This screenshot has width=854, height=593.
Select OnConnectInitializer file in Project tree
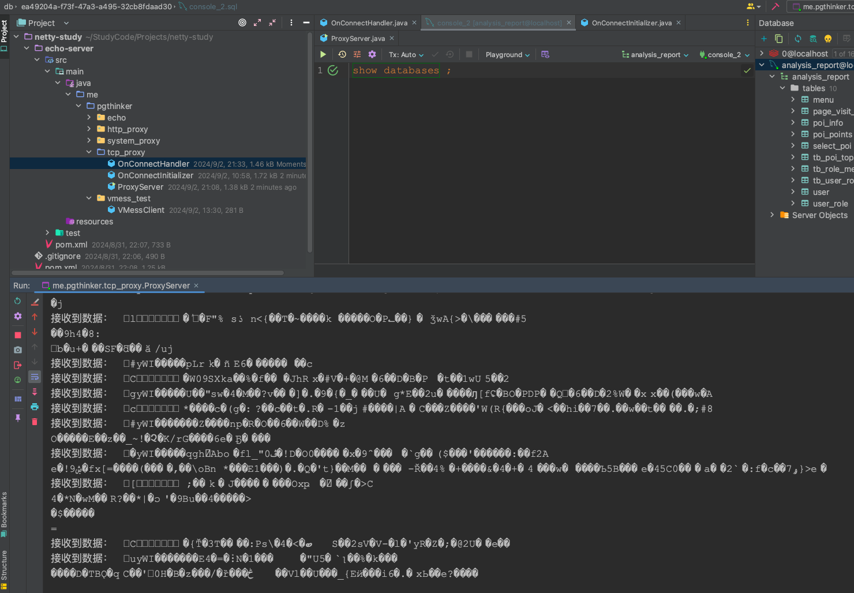pyautogui.click(x=155, y=175)
